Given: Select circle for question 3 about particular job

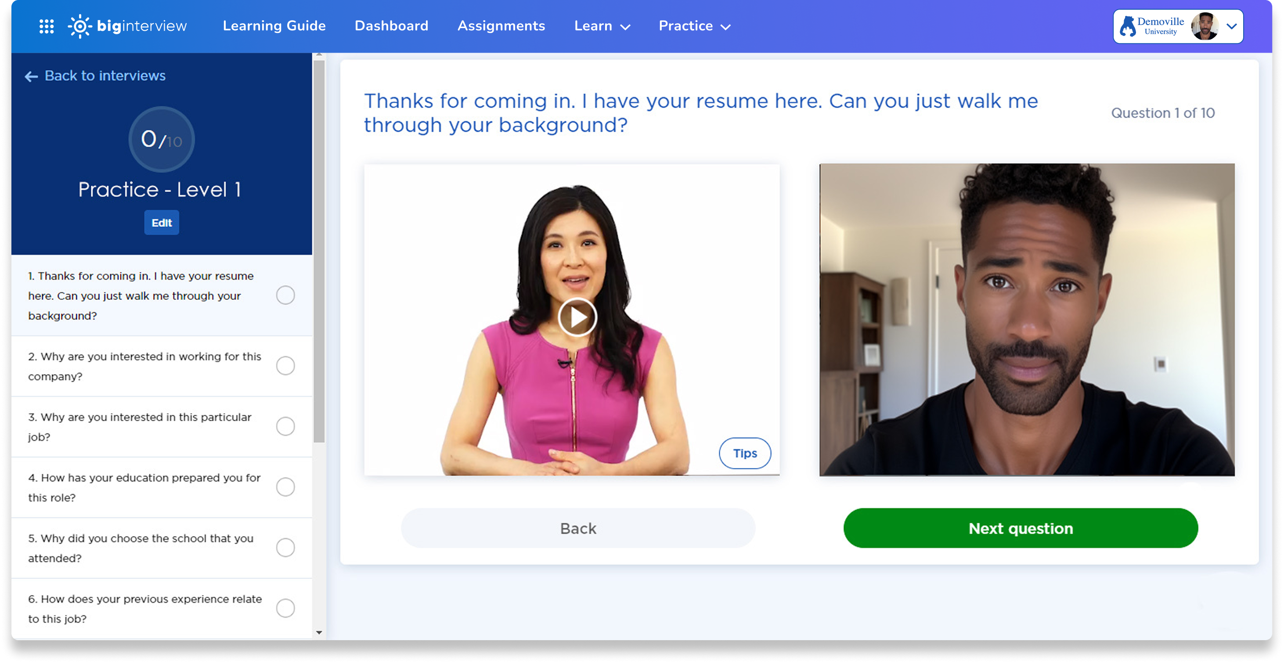Looking at the screenshot, I should (285, 426).
